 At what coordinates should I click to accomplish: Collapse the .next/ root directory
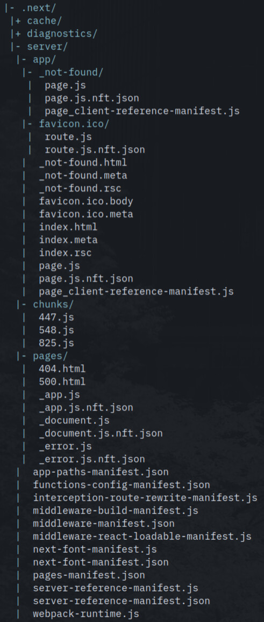tap(30, 8)
